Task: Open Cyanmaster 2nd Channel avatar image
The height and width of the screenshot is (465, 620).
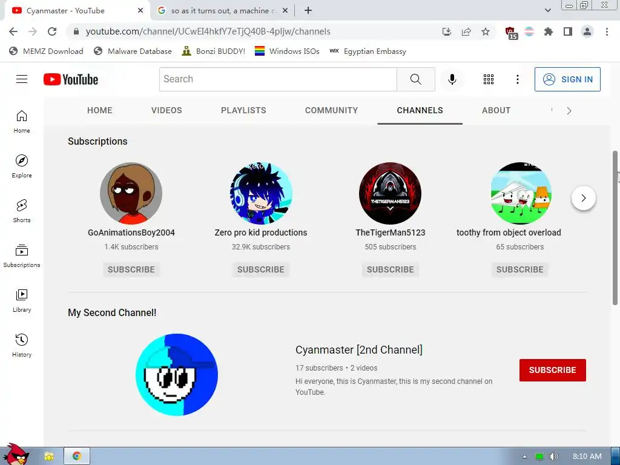Action: click(x=177, y=374)
